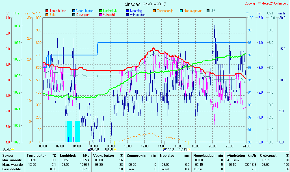The image size is (290, 172).
Task: Click the green Luchtdruk legend square
Action: coord(101,11)
